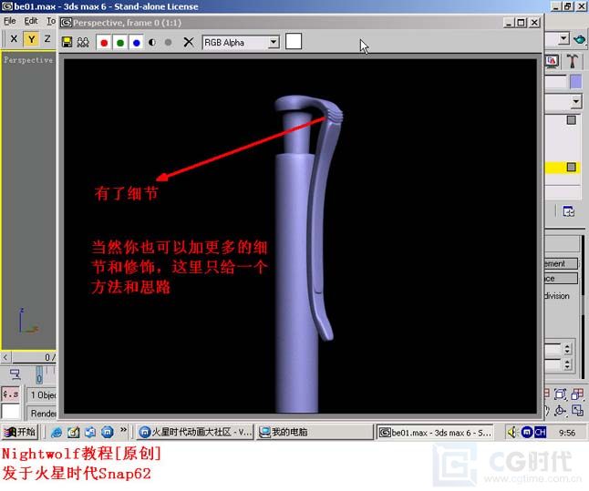Click Zoom Extents Selected icon
Screen dimensions: 589x491
tap(560, 394)
